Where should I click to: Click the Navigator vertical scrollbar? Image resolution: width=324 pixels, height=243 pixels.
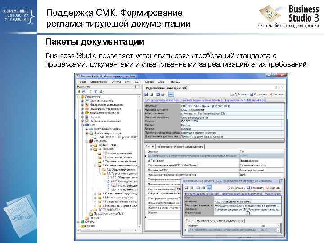coord(139,161)
